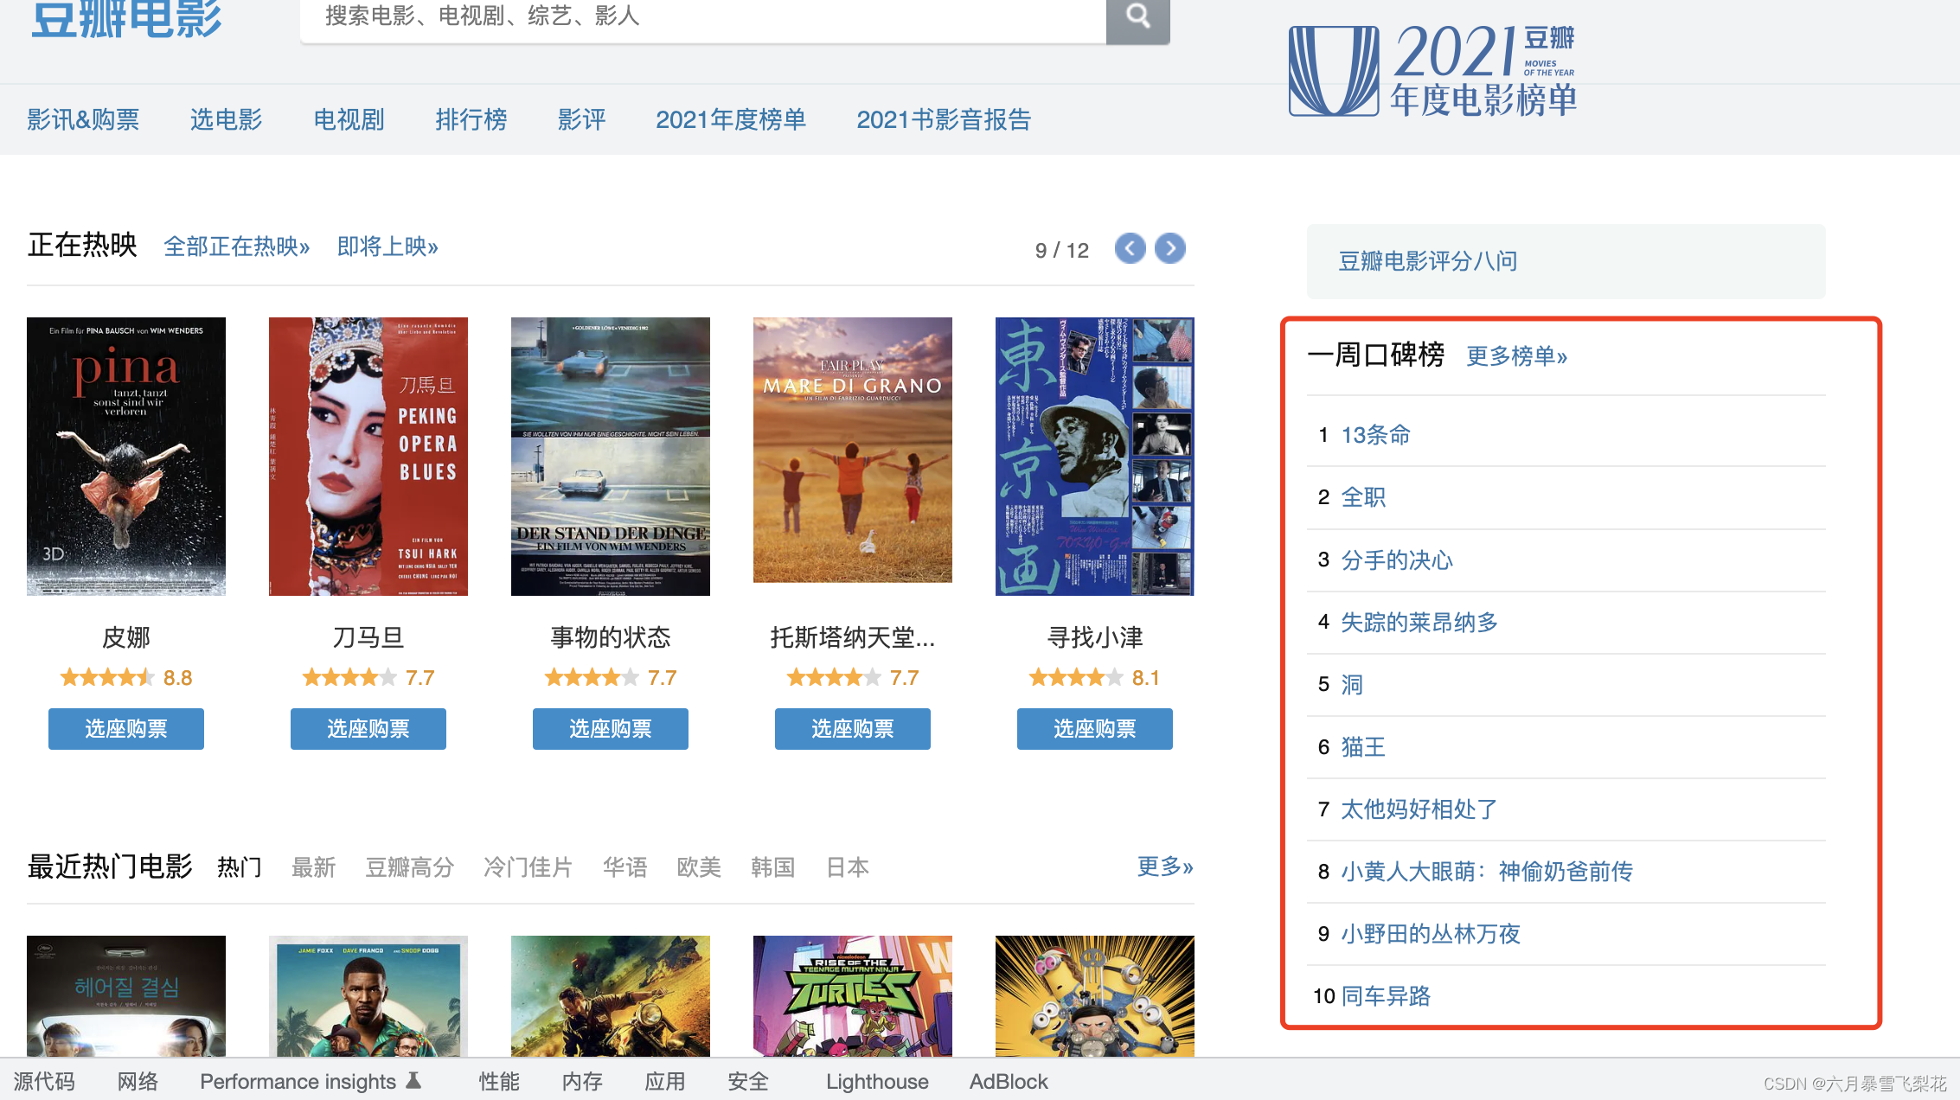This screenshot has height=1100, width=1960.
Task: Open 更多榜单 link
Action: [1516, 356]
